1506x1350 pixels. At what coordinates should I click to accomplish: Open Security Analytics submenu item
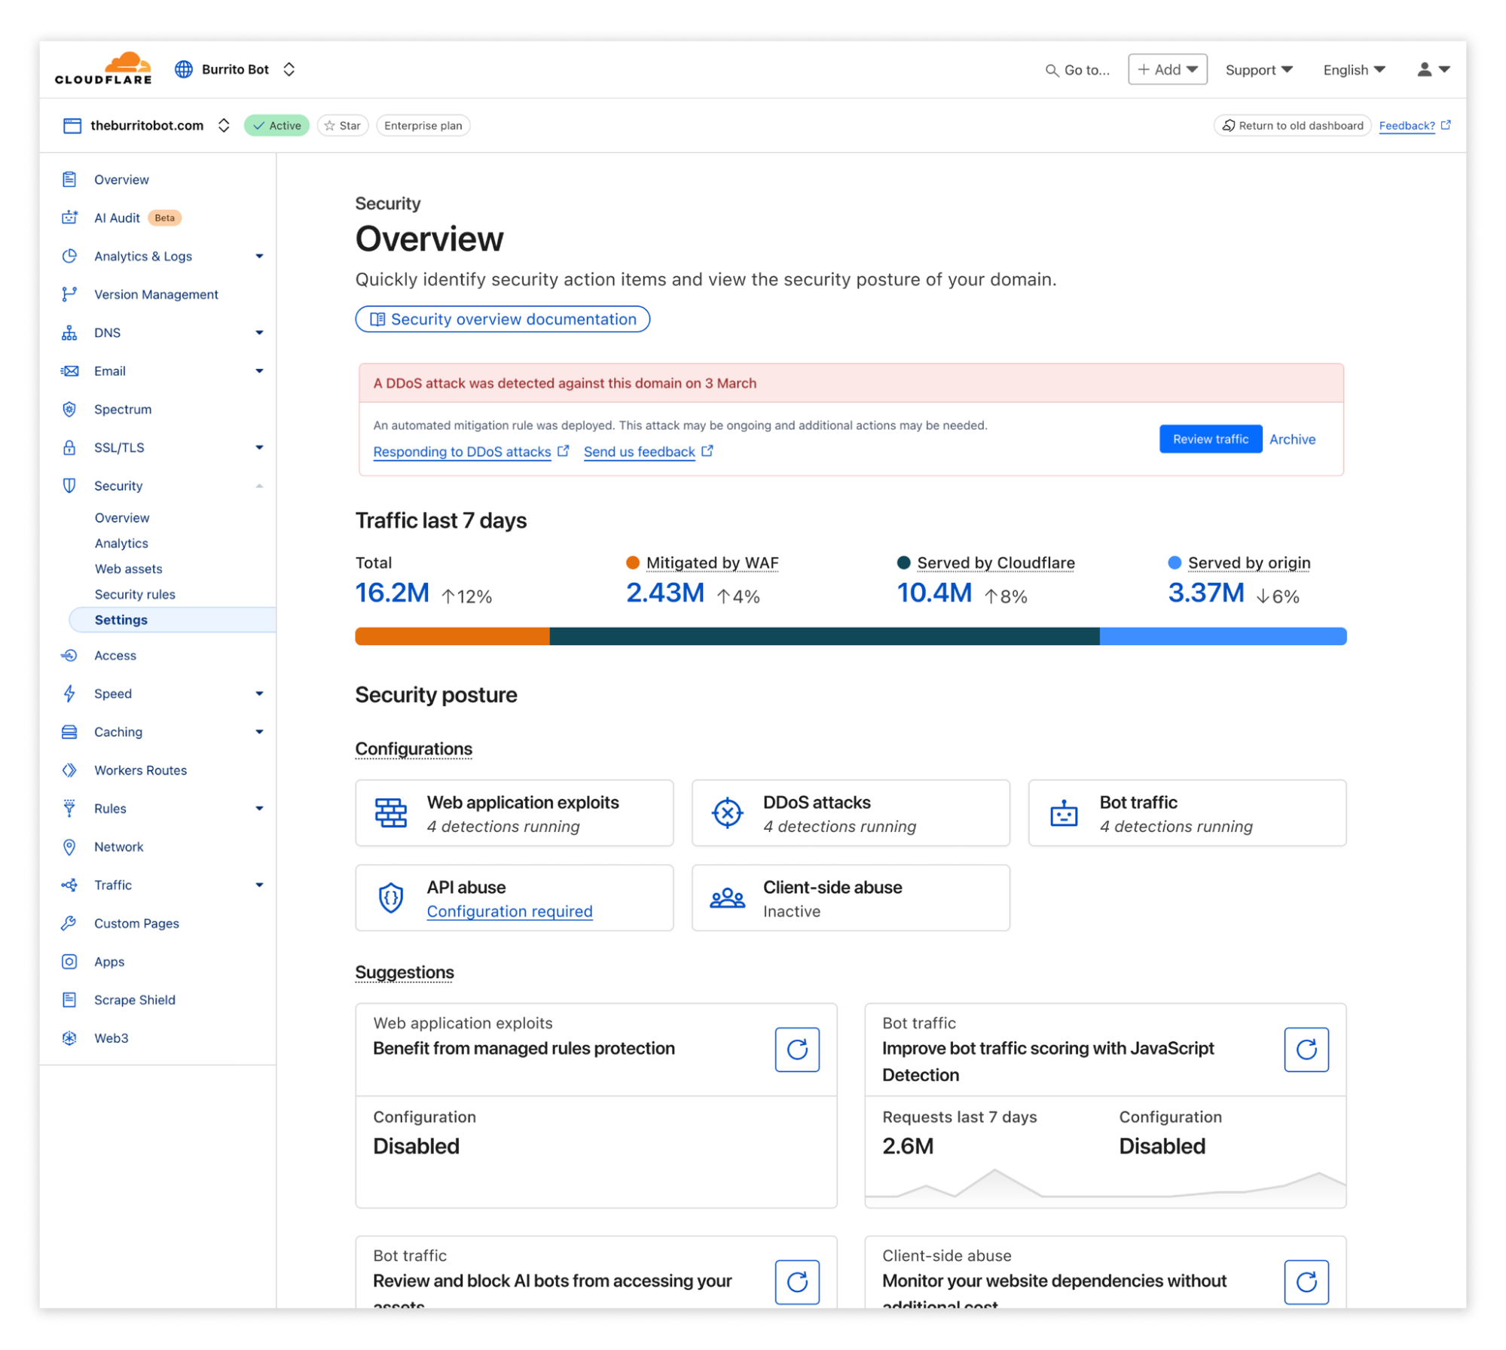click(121, 544)
